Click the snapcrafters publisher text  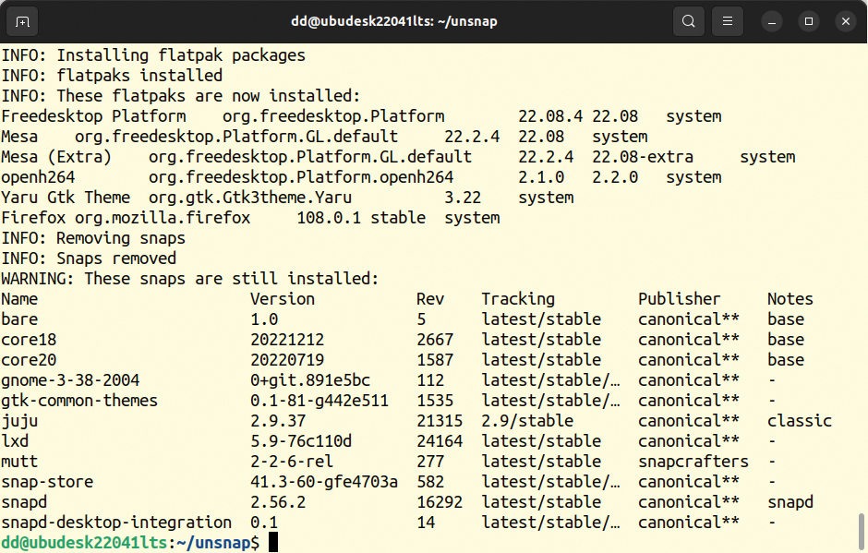(x=693, y=462)
